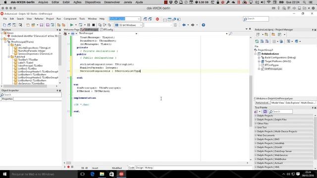Click the red stop icon beside layout selector
Viewport: 317px width, 178px height.
(x=158, y=19)
